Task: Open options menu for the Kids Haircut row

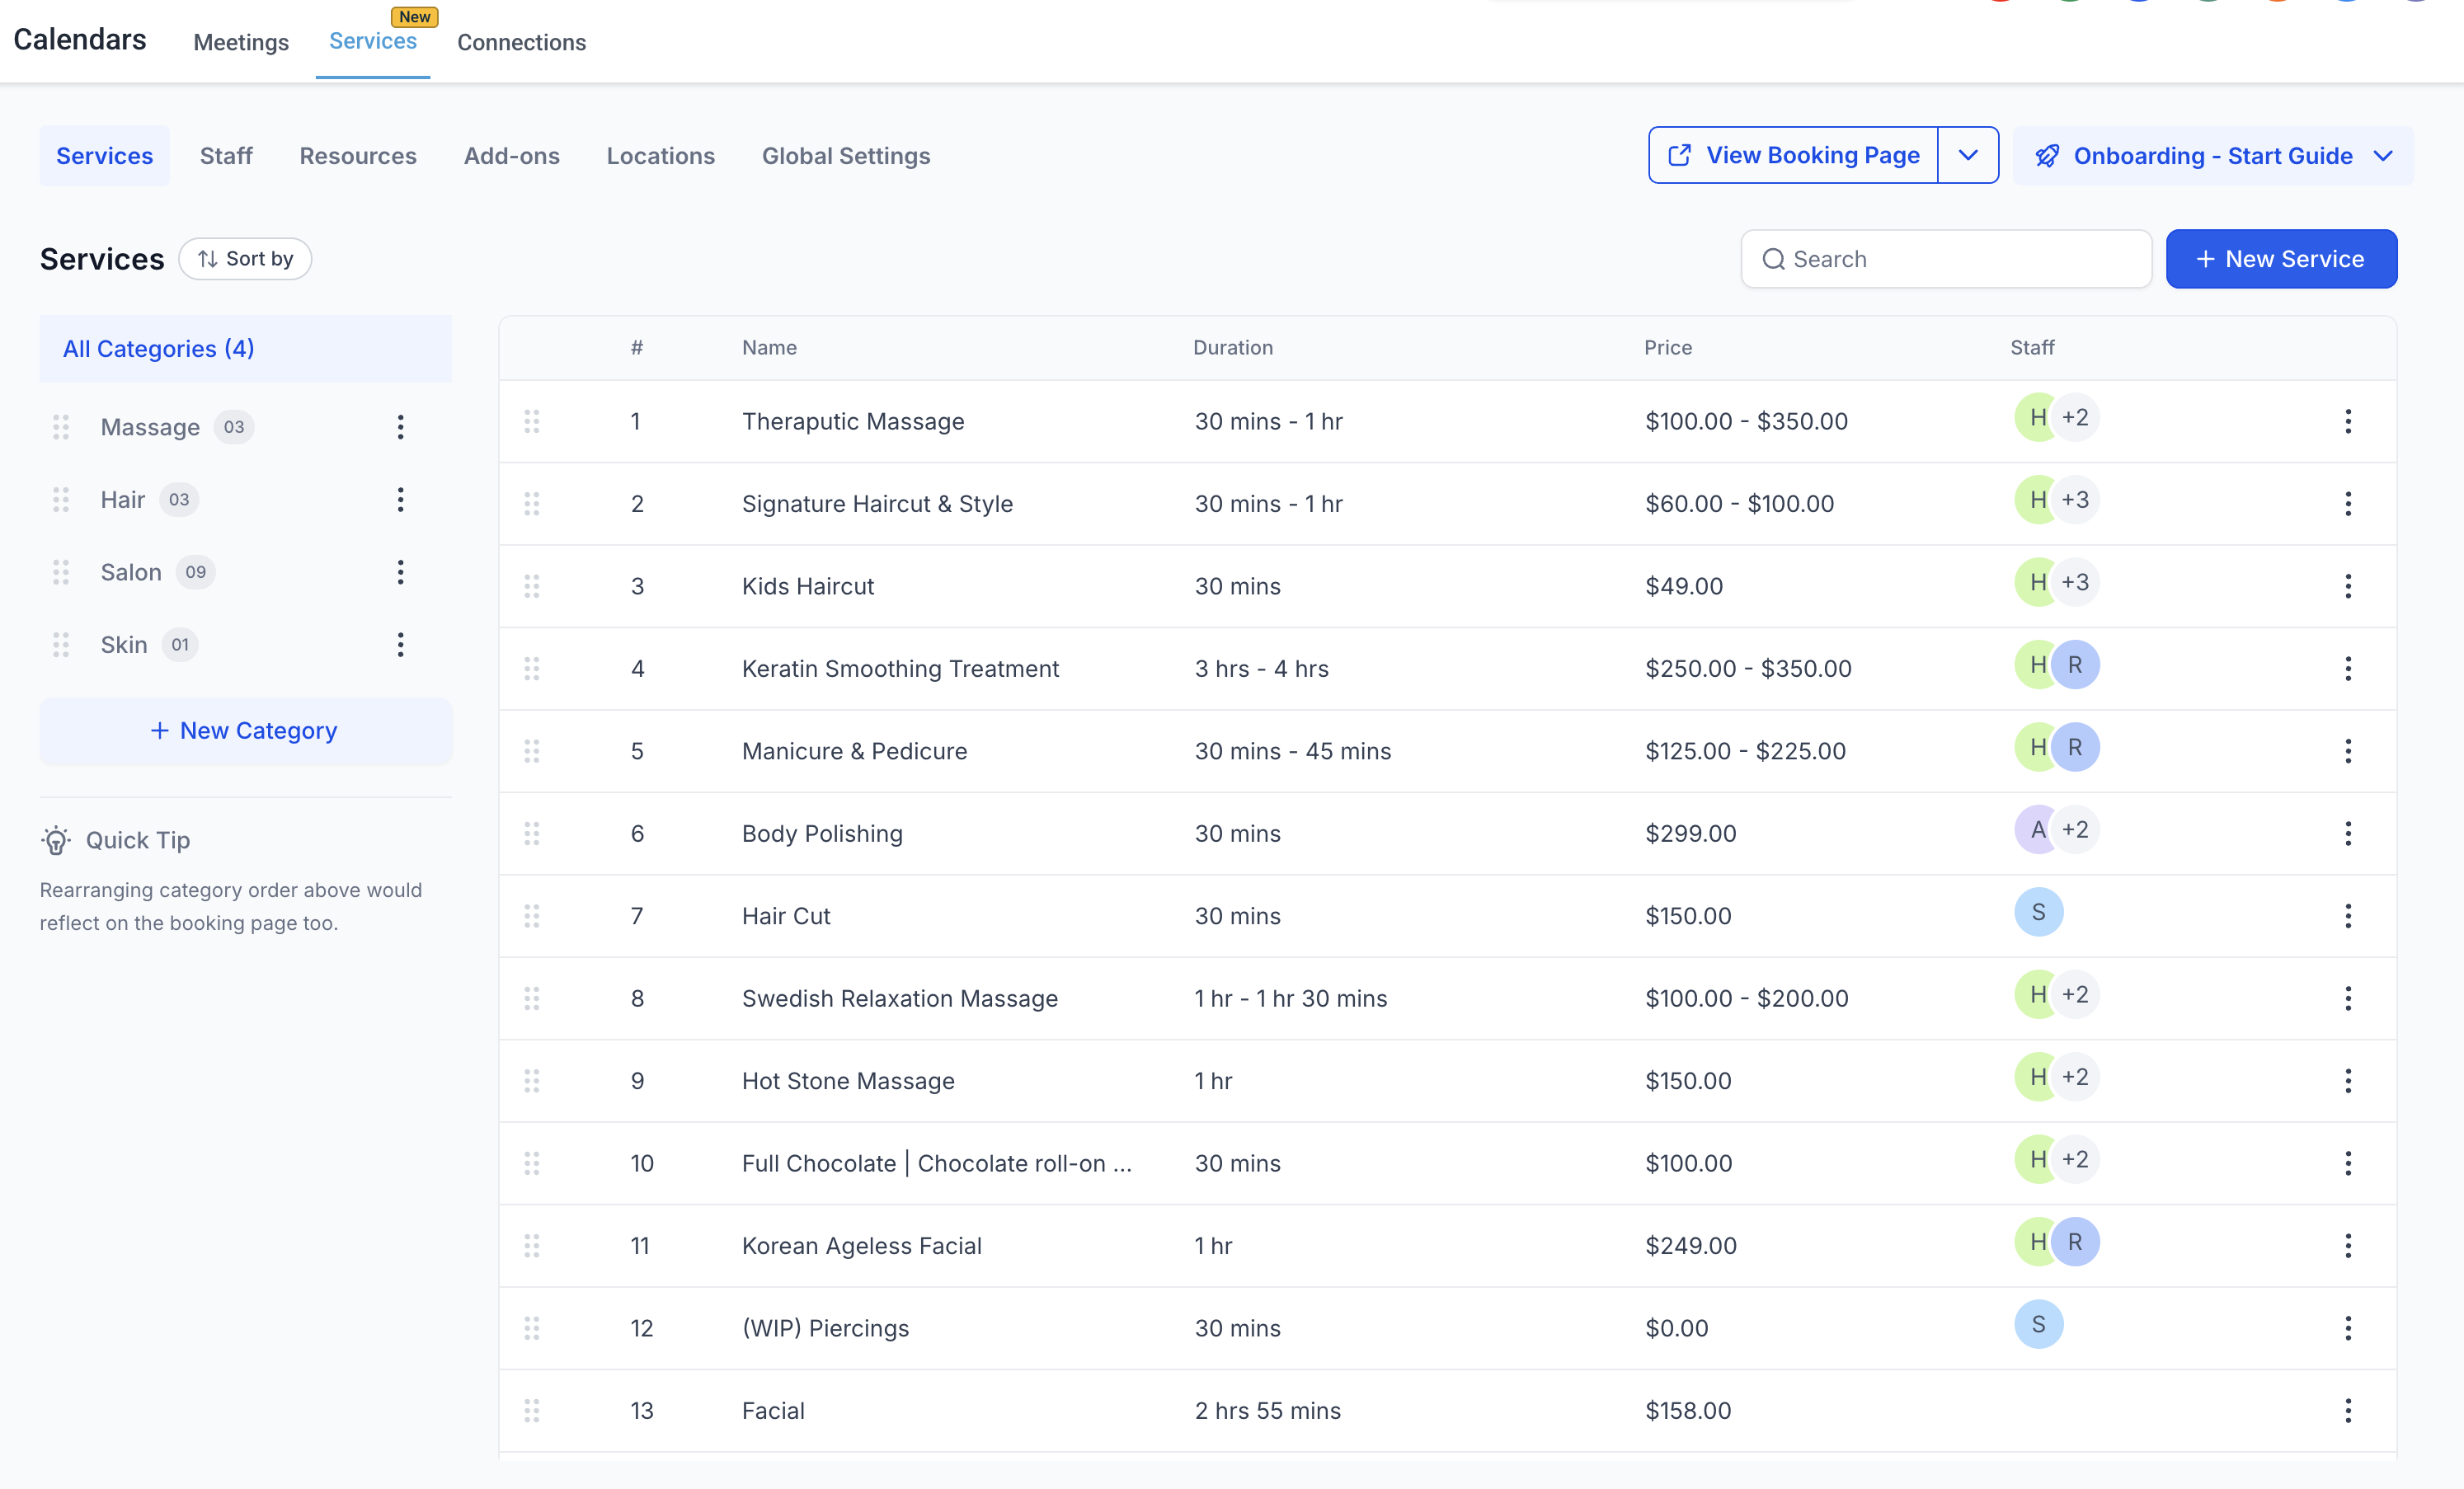Action: click(x=2347, y=586)
